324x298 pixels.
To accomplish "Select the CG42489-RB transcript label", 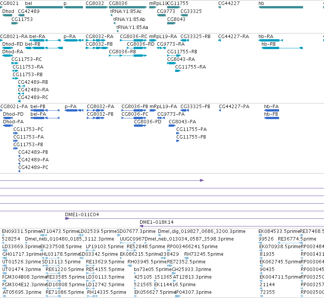I will pyautogui.click(x=33, y=82).
